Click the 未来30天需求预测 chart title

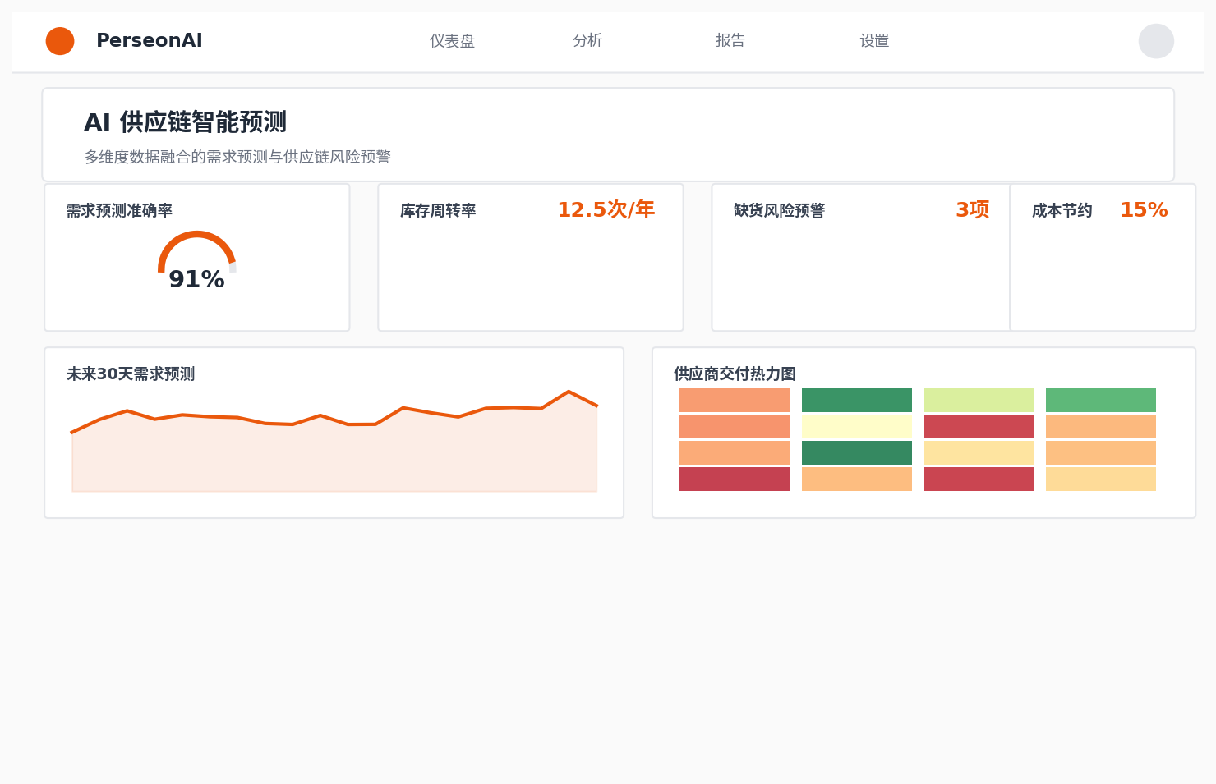click(x=131, y=374)
